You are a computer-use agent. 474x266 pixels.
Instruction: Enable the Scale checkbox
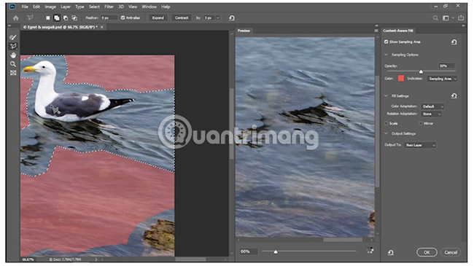click(386, 123)
